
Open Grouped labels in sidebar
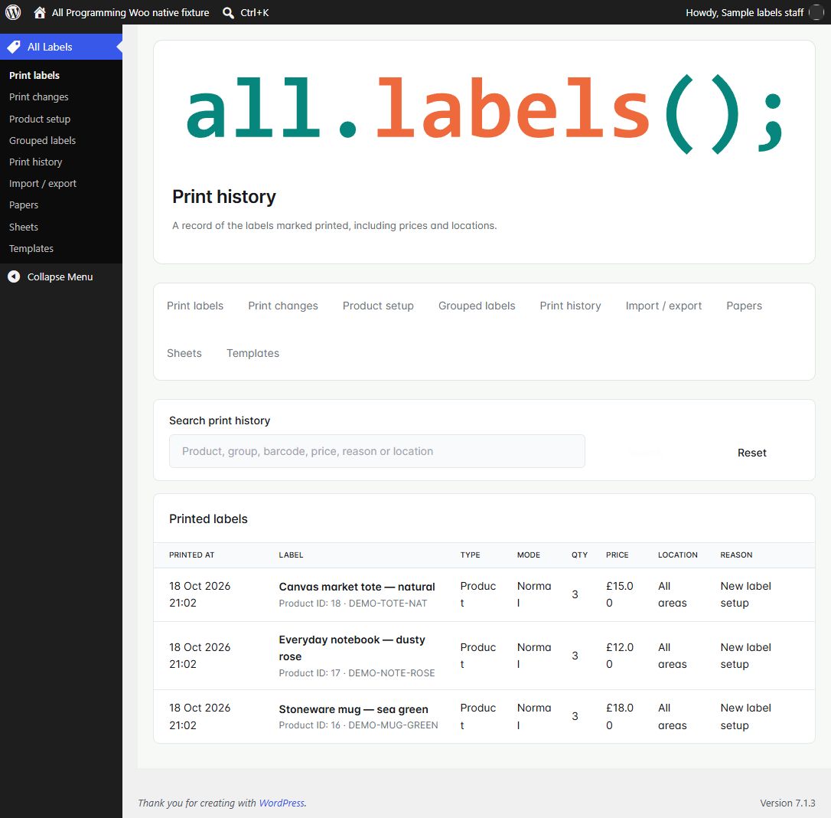click(x=42, y=141)
